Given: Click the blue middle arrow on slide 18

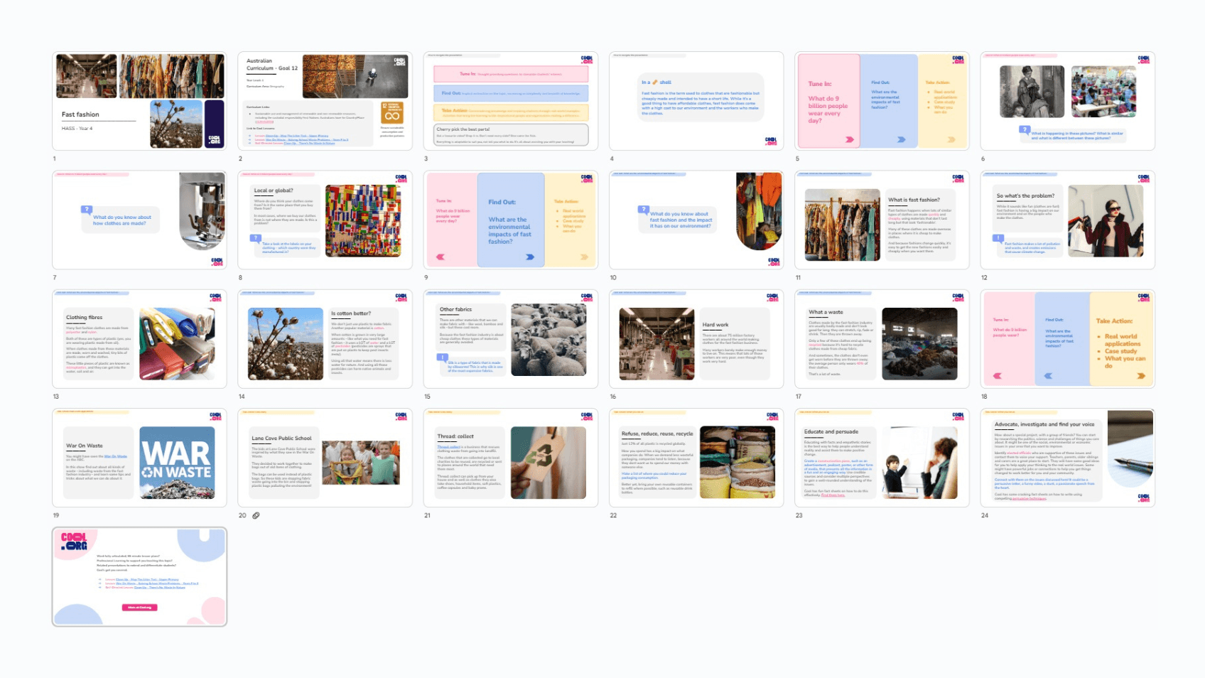Looking at the screenshot, I should pos(1049,376).
